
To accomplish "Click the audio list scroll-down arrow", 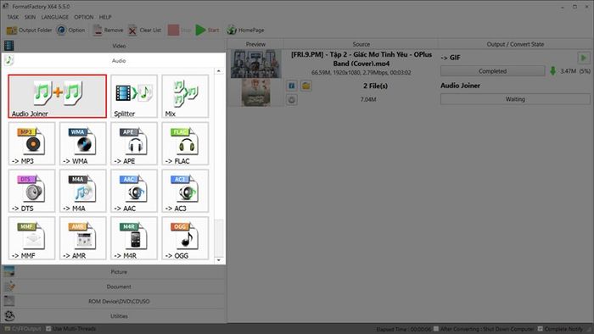I will tap(219, 260).
